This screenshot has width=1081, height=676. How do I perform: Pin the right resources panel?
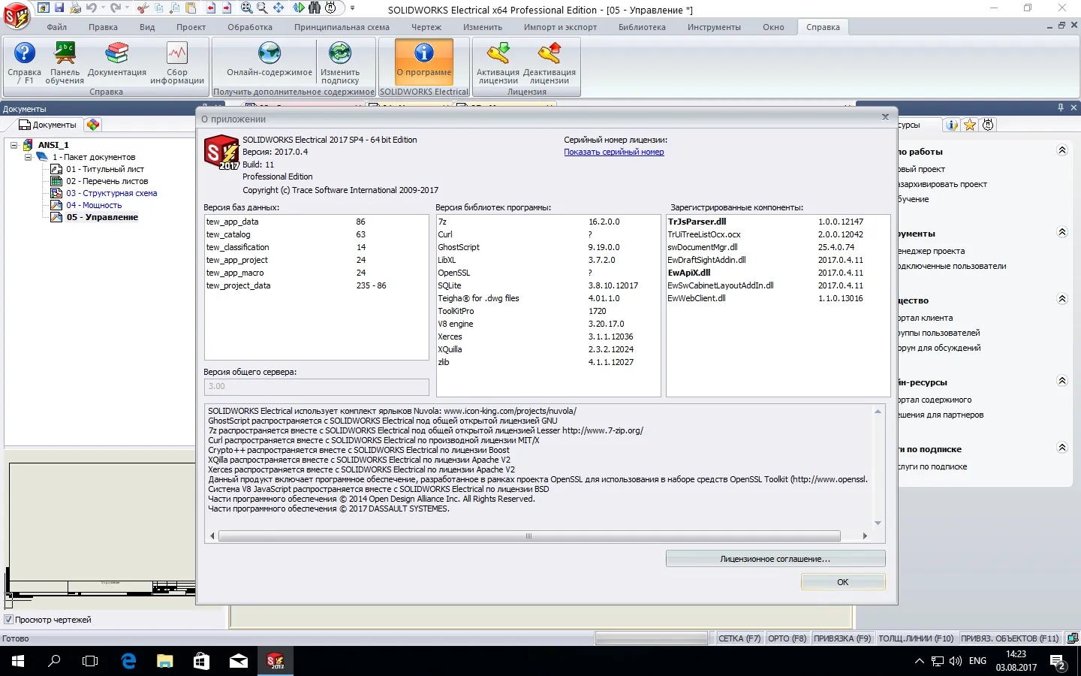[x=1061, y=108]
